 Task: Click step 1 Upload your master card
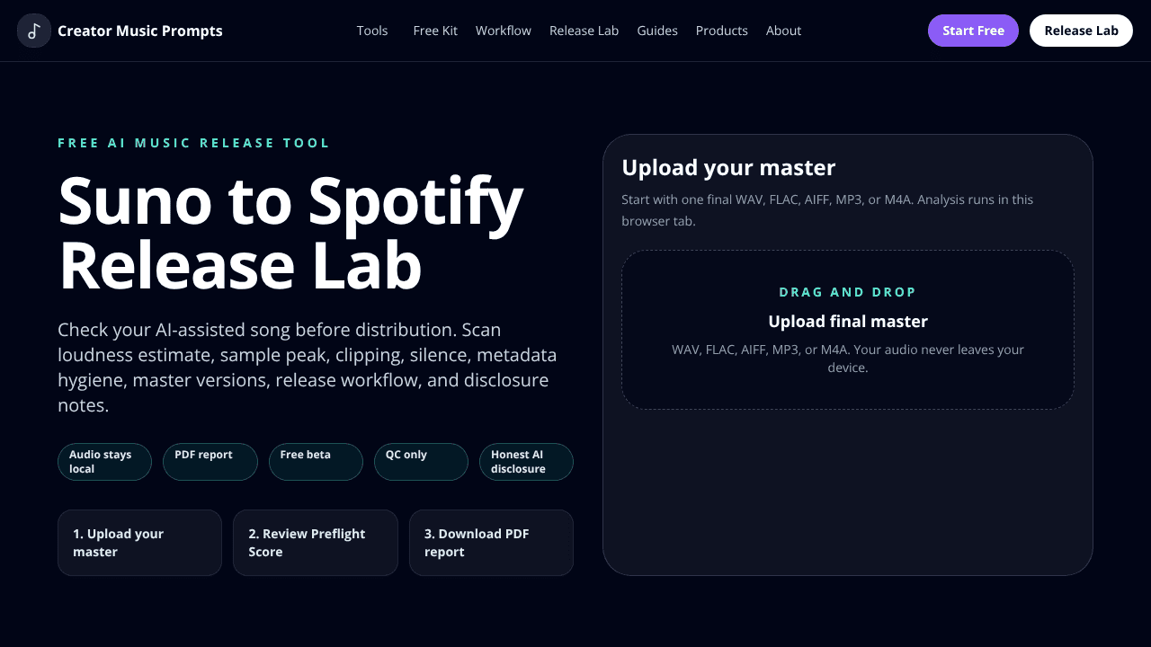click(x=139, y=543)
